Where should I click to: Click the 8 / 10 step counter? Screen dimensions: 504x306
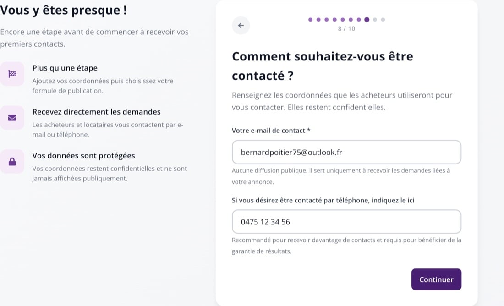(346, 28)
